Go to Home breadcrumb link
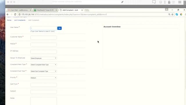The width and height of the screenshot is (186, 105). pyautogui.click(x=9, y=20)
